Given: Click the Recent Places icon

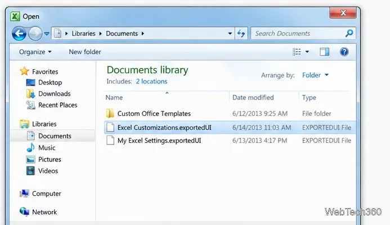Looking at the screenshot, I should (x=30, y=105).
